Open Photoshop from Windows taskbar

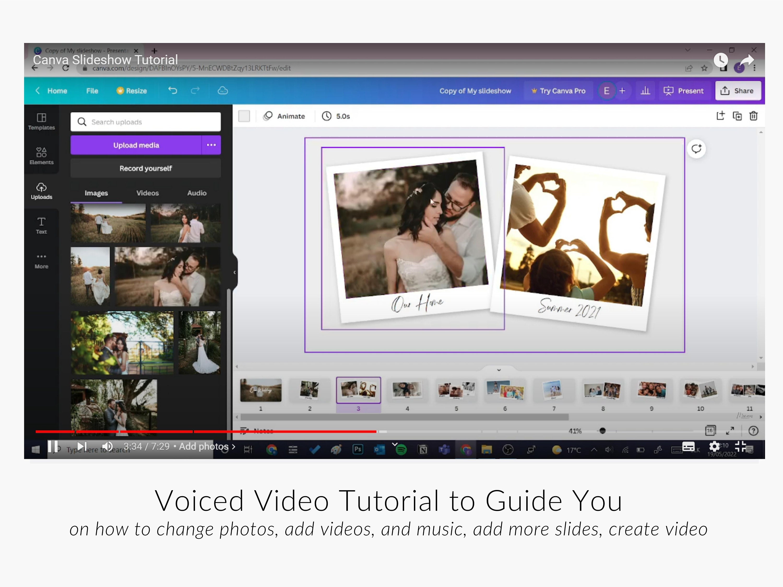358,449
